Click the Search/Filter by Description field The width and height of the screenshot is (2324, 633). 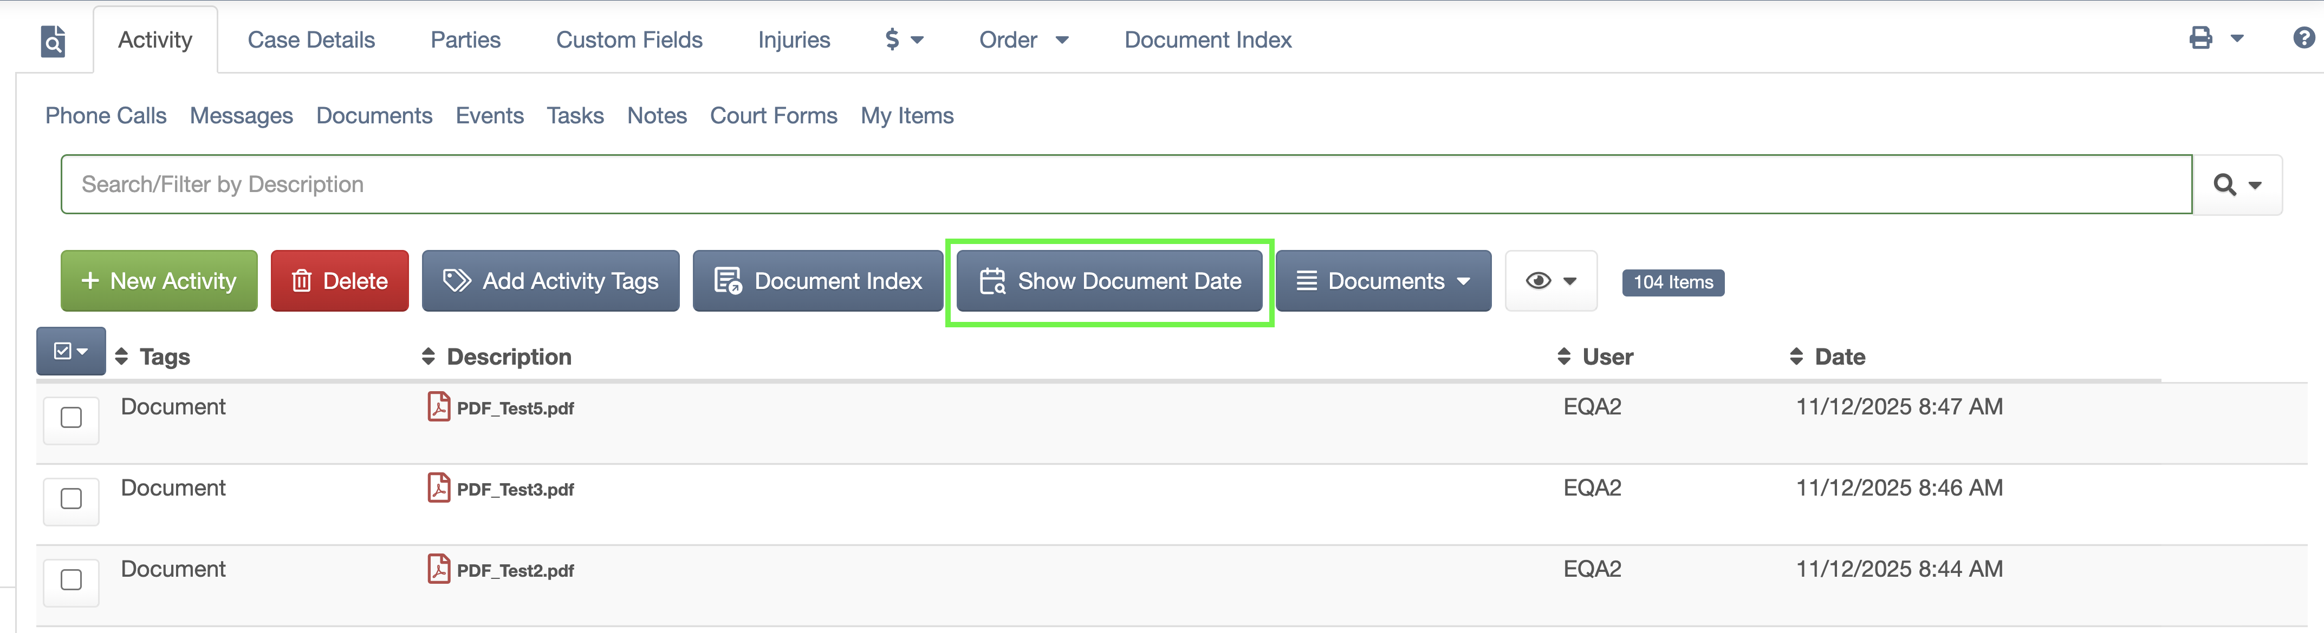coord(1126,184)
